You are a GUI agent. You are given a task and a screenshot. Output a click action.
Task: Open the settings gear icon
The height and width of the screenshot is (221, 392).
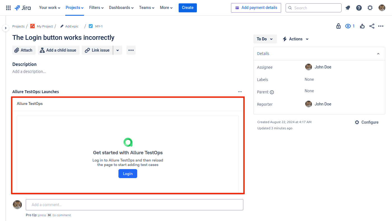coord(370,8)
